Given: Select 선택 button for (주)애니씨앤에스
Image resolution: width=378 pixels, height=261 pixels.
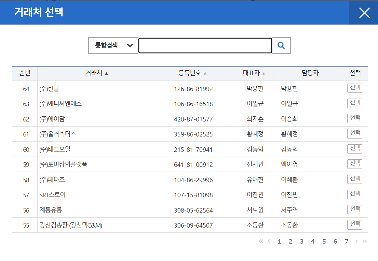Looking at the screenshot, I should [x=355, y=103].
